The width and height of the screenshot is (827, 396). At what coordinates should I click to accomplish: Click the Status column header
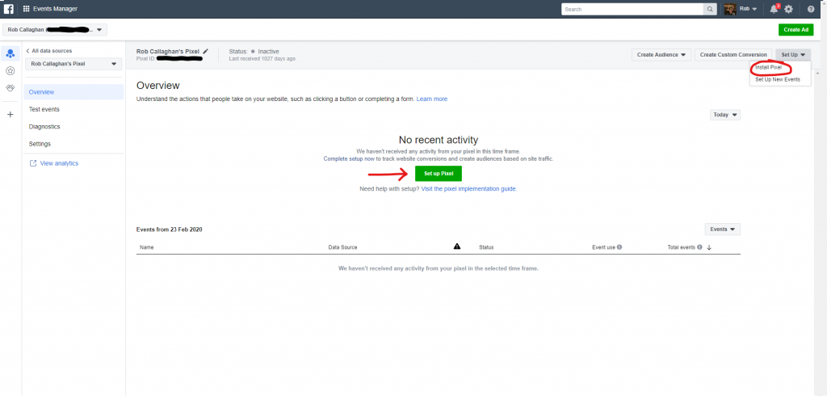486,247
